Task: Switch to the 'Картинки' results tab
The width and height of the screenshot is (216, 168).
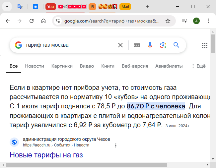Action: [x=62, y=66]
